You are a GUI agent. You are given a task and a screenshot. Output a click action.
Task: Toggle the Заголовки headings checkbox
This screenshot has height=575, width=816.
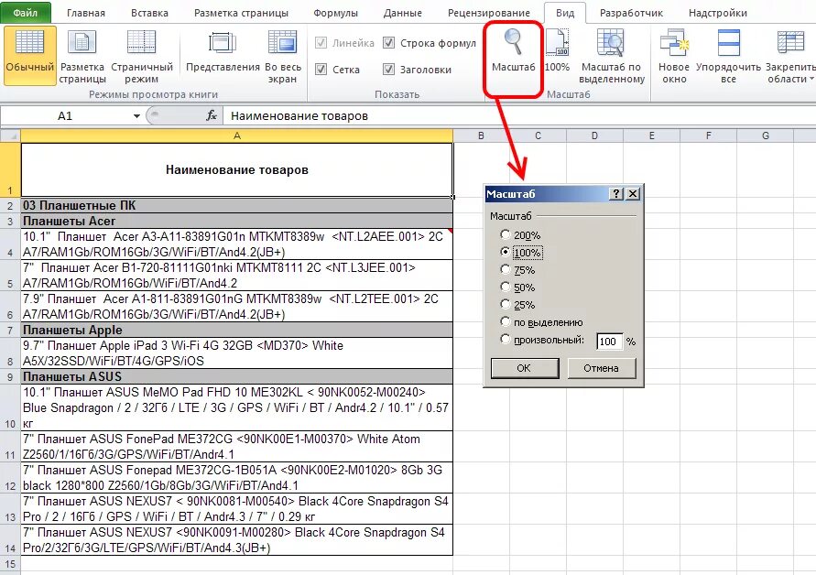click(x=388, y=70)
